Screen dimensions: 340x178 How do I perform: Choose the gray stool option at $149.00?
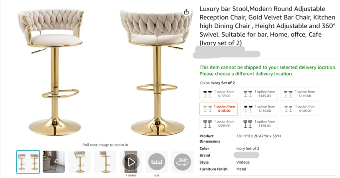click(299, 94)
